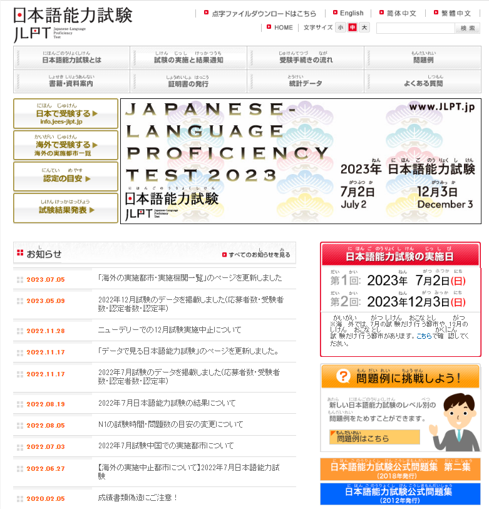Switch site language to 简体中文
This screenshot has width=489, height=509.
(401, 13)
